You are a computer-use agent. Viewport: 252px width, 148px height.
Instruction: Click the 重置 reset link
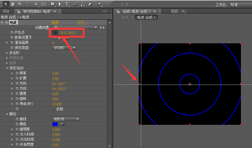[x=55, y=22]
